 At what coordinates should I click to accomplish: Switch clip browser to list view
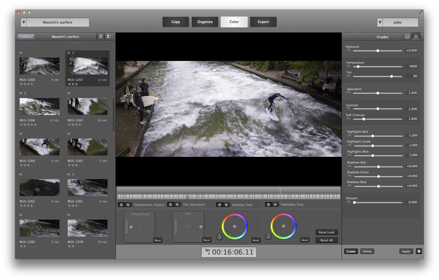tap(109, 36)
